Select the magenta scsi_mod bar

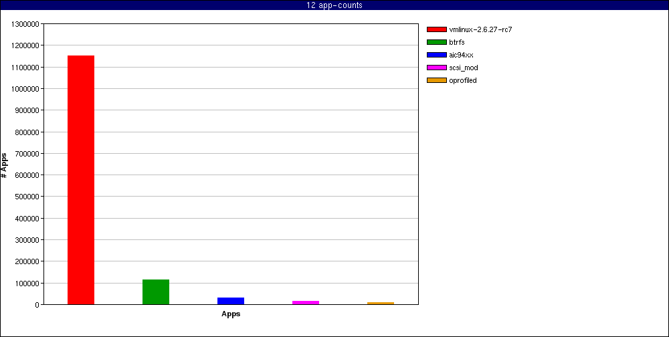coord(306,303)
